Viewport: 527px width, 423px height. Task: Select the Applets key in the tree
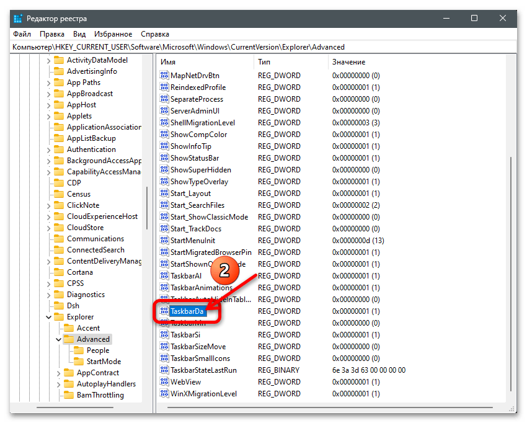pos(79,115)
